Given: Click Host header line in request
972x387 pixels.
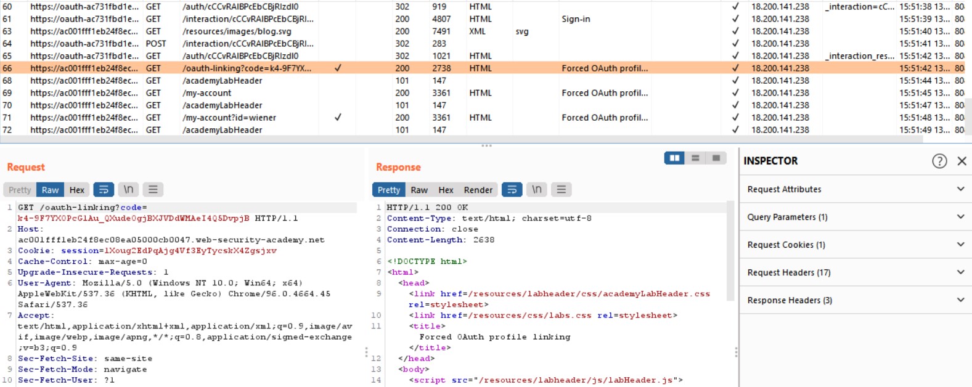Looking at the screenshot, I should coord(171,234).
